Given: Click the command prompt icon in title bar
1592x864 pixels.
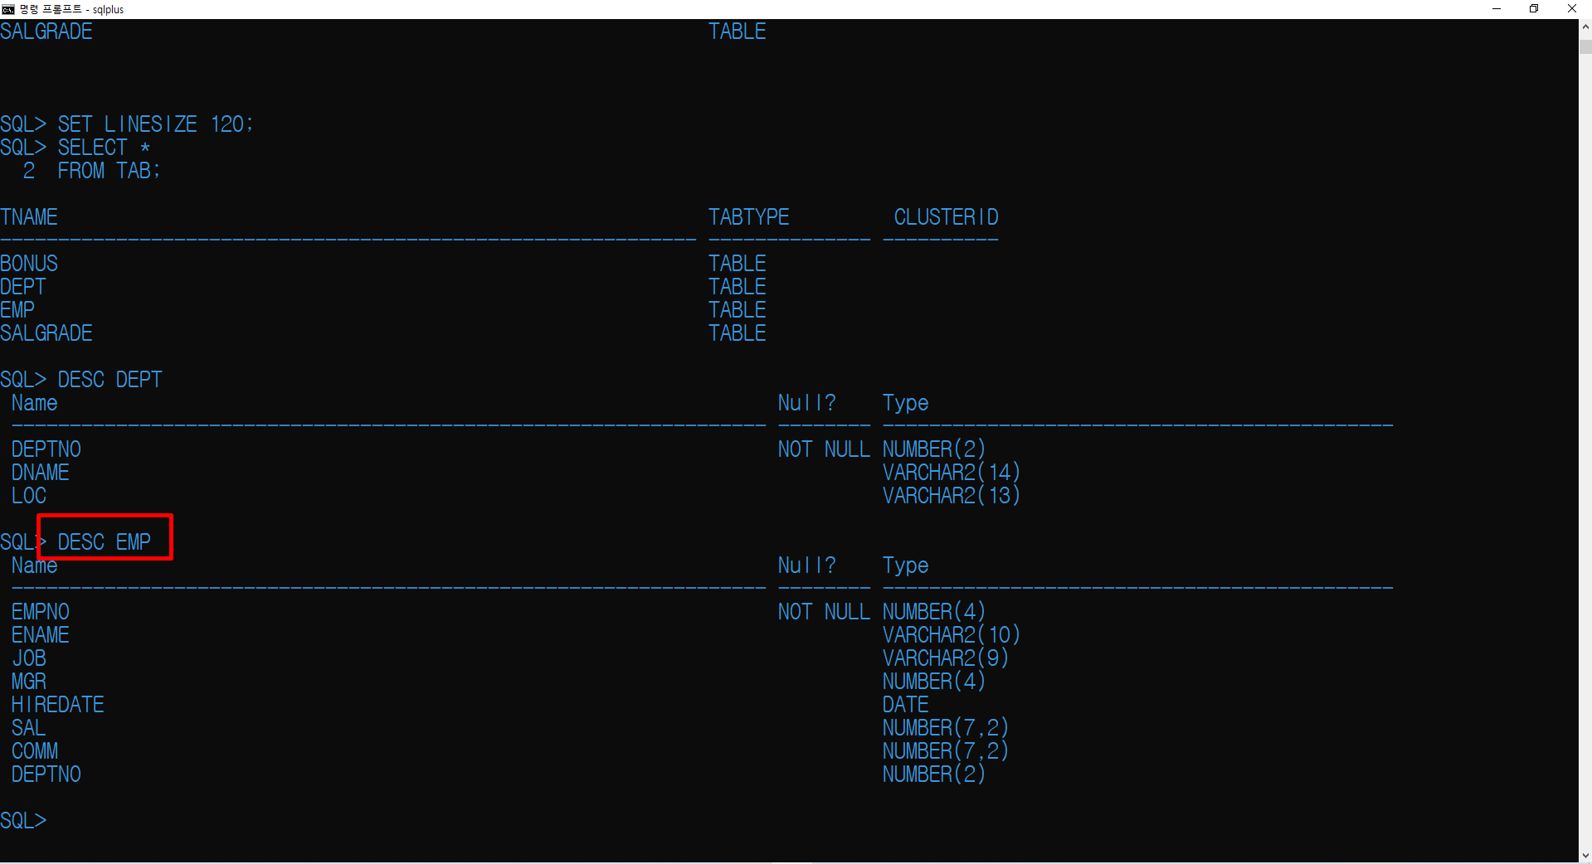Looking at the screenshot, I should [x=8, y=9].
